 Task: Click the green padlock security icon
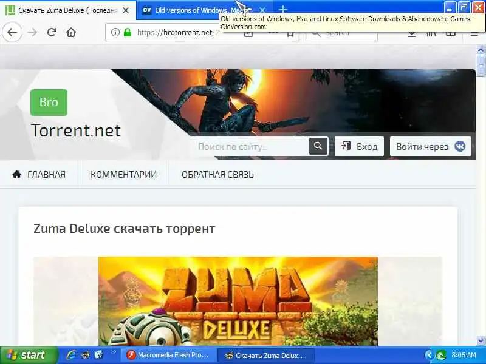point(128,32)
